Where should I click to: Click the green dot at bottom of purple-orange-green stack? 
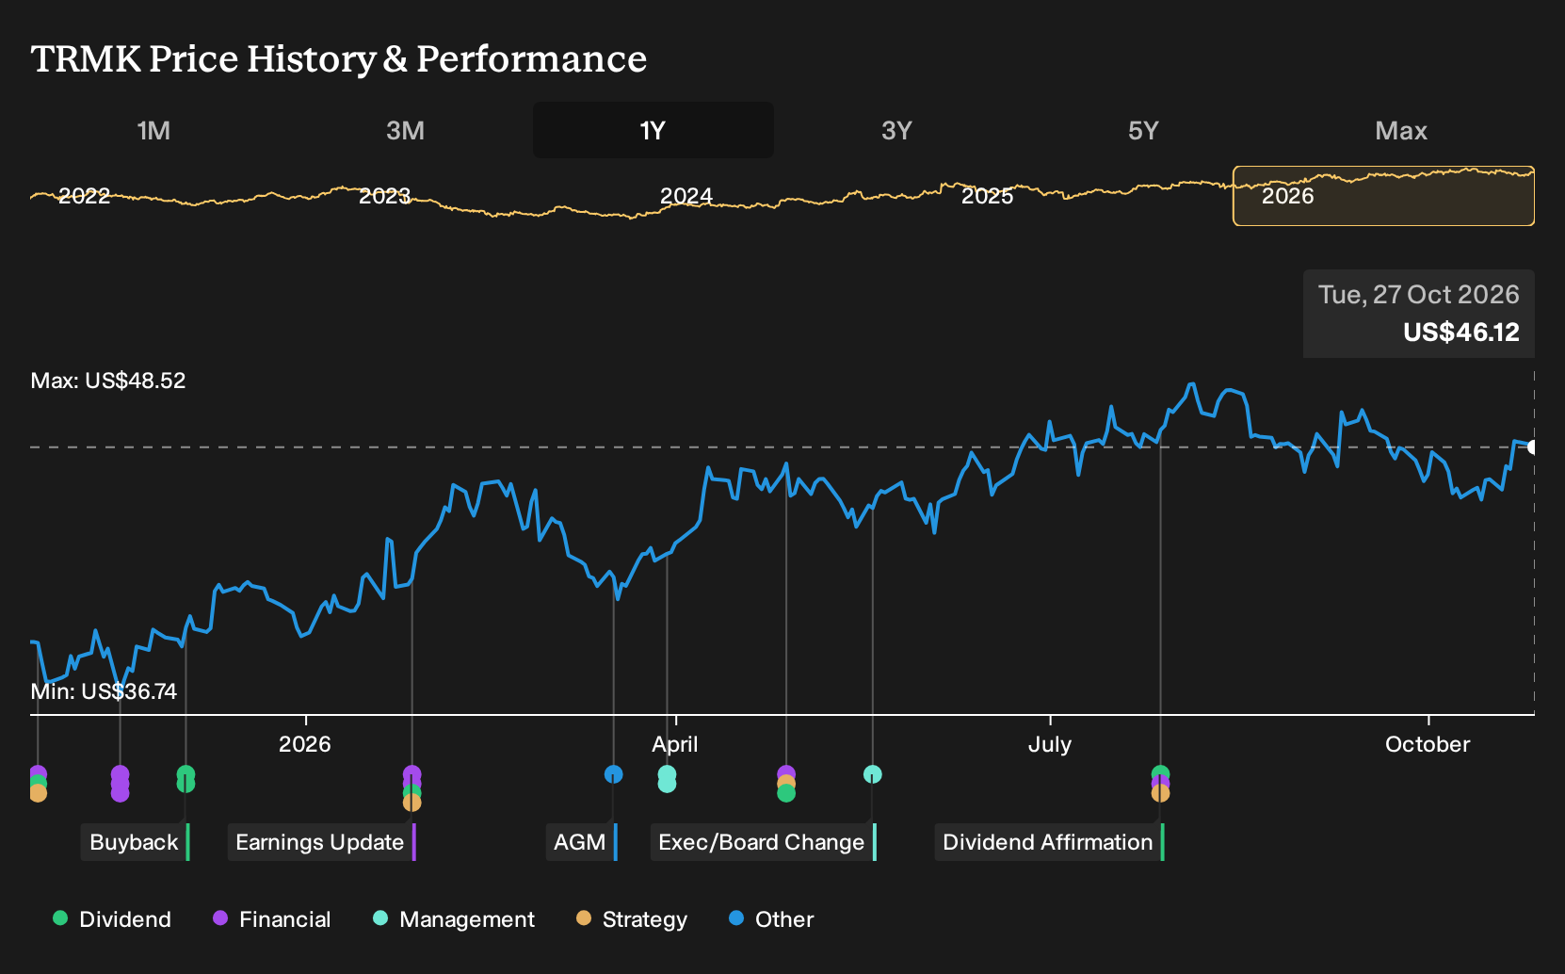pos(786,793)
